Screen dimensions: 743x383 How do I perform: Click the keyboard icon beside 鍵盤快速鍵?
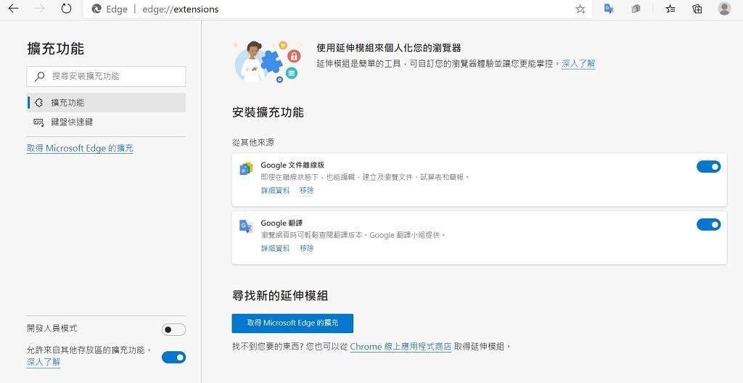39,123
